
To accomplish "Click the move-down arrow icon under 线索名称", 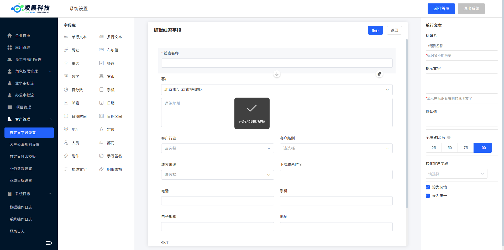I will pos(277,74).
